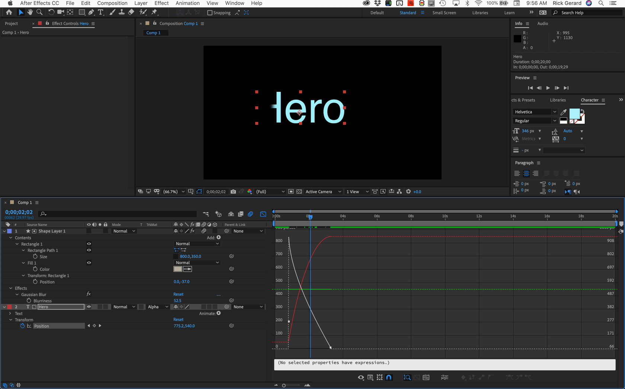Open the Animation menu
The width and height of the screenshot is (625, 389).
(x=187, y=3)
